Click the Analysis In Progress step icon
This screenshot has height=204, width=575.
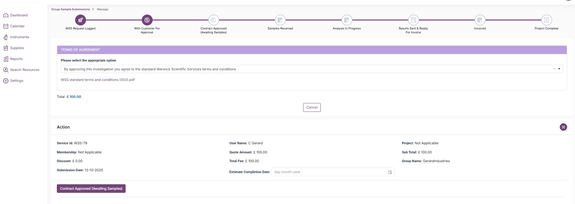[x=347, y=20]
